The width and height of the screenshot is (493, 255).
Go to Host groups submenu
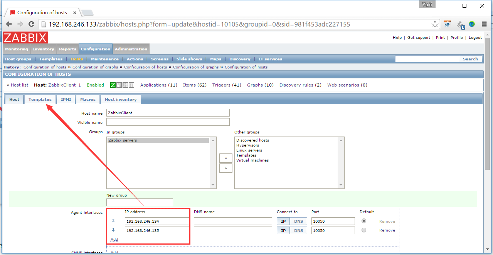(x=18, y=59)
